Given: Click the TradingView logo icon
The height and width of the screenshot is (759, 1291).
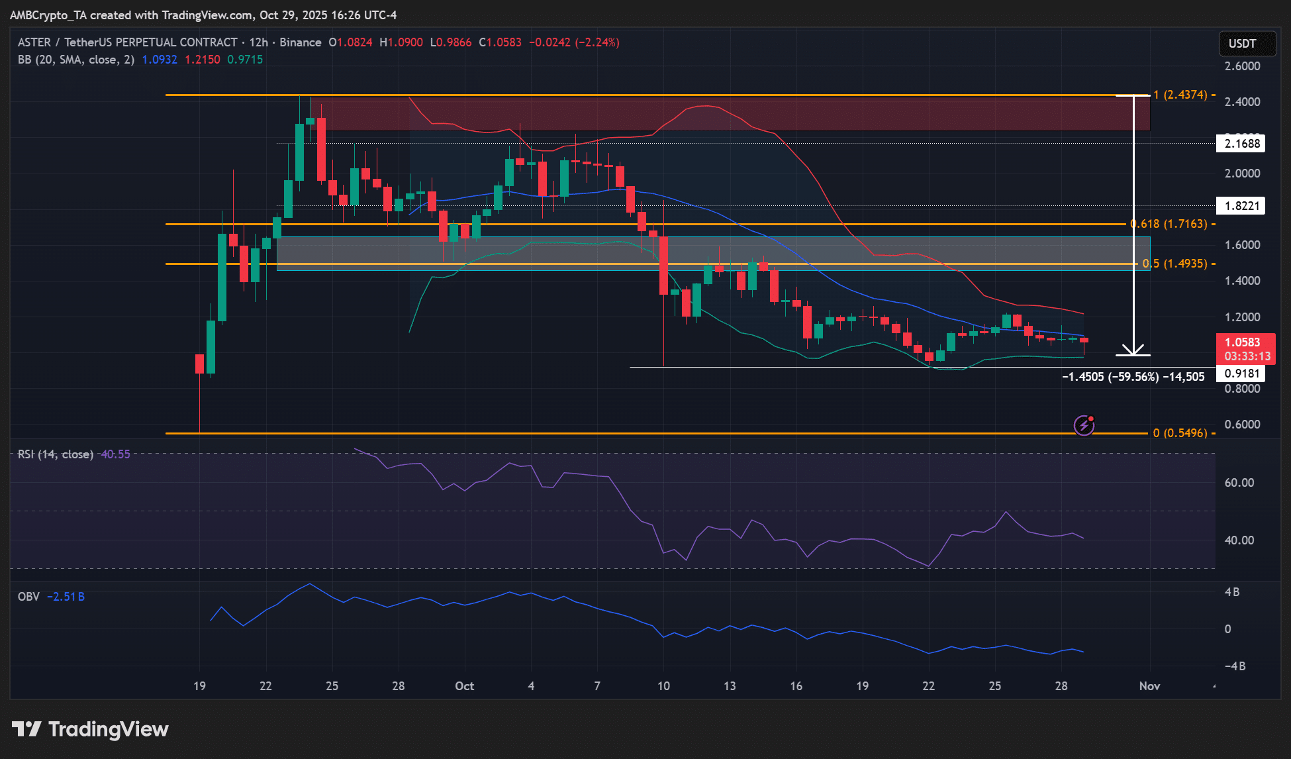Looking at the screenshot, I should (x=26, y=729).
